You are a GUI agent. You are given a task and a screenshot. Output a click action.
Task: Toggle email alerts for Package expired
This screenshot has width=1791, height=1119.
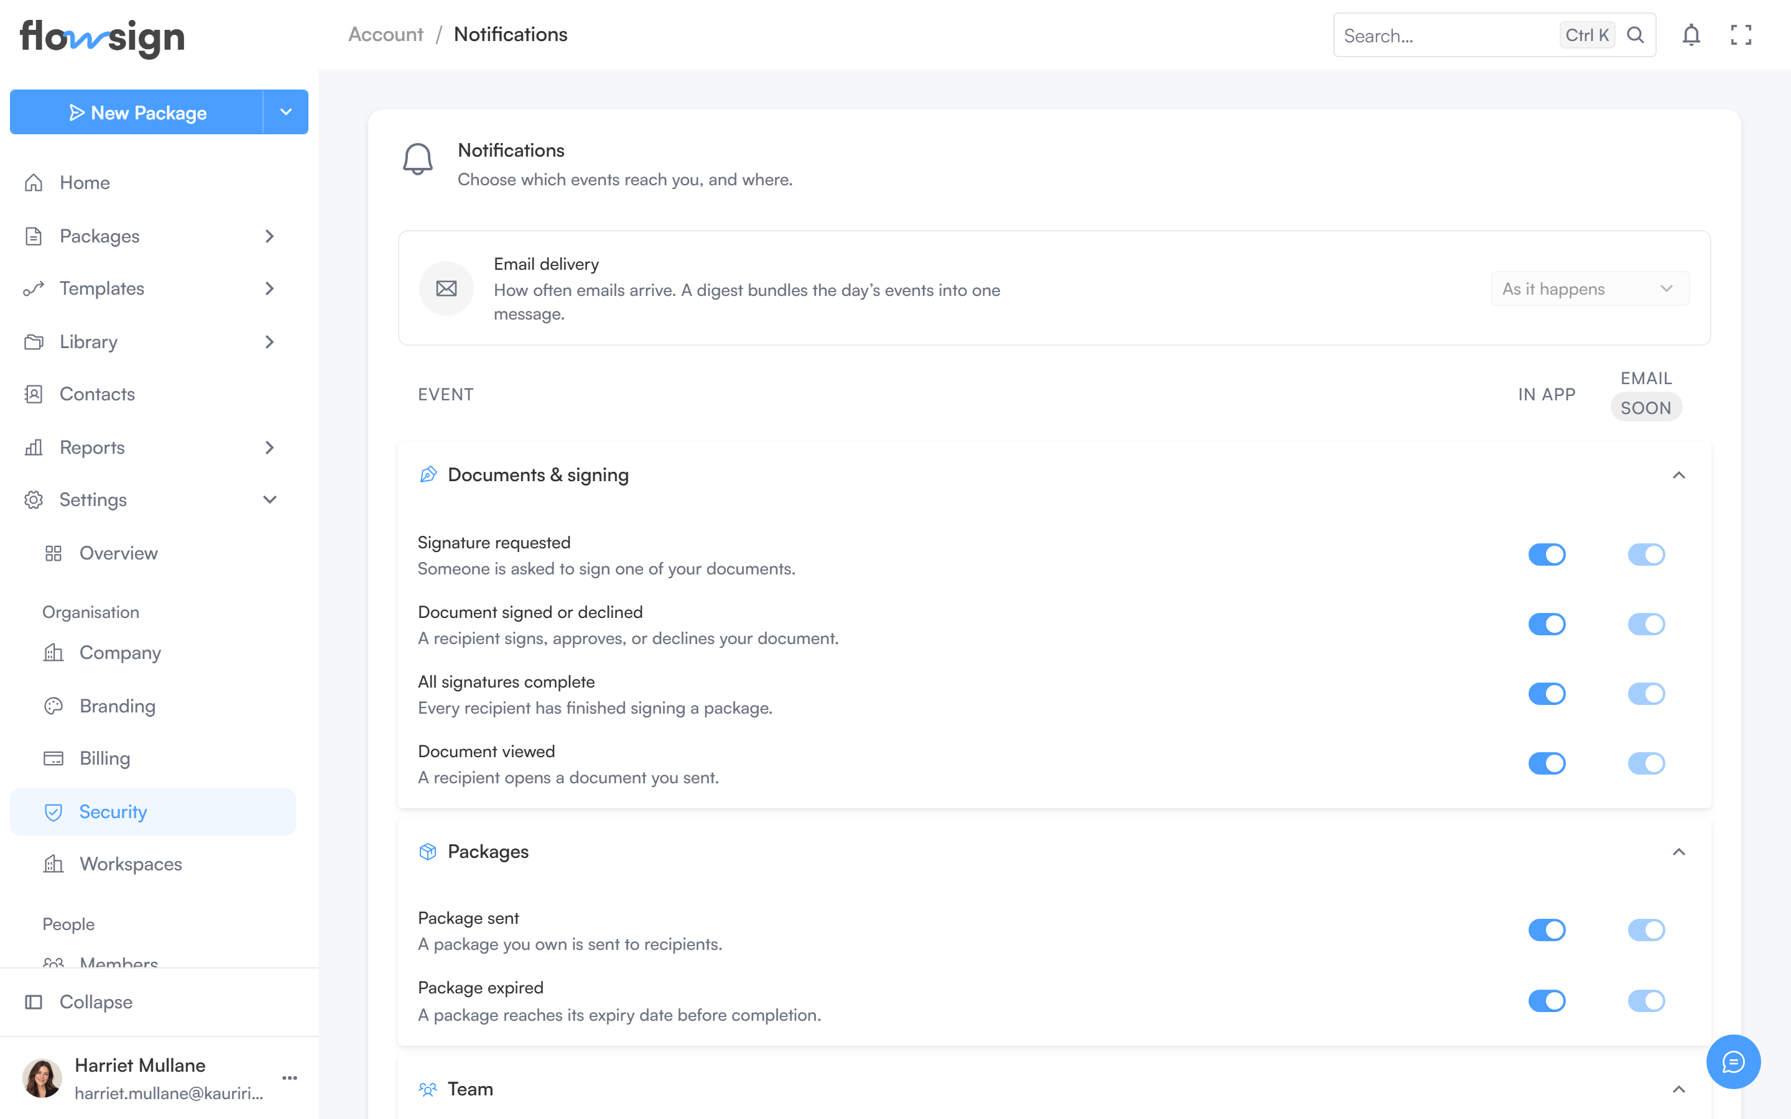point(1646,1001)
